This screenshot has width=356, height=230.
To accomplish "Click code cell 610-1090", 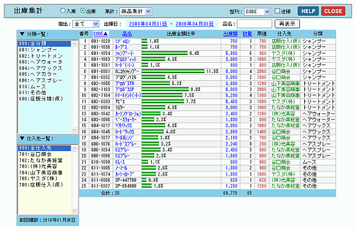I will point(101,162).
